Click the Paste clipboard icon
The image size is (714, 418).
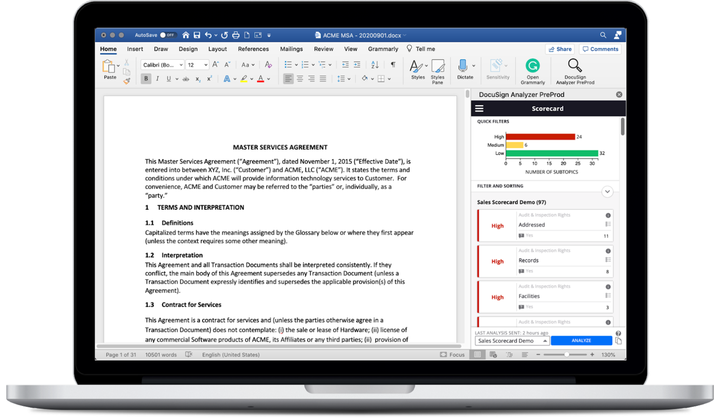tap(108, 67)
